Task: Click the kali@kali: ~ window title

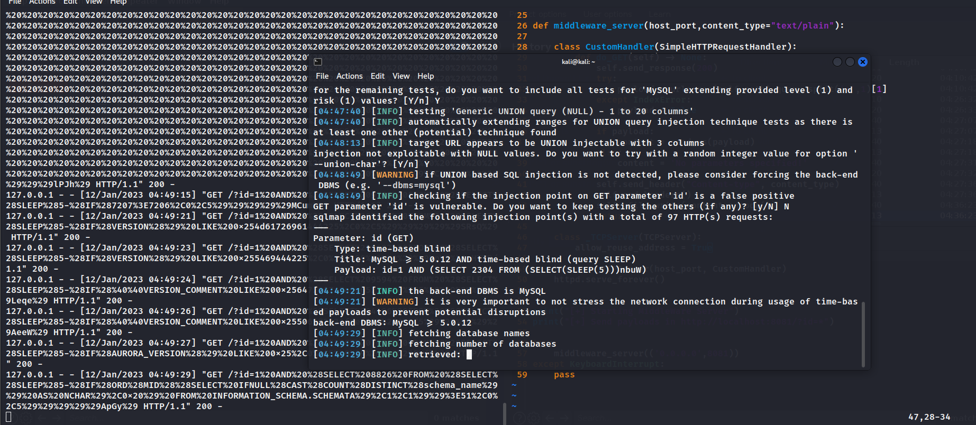Action: 578,62
